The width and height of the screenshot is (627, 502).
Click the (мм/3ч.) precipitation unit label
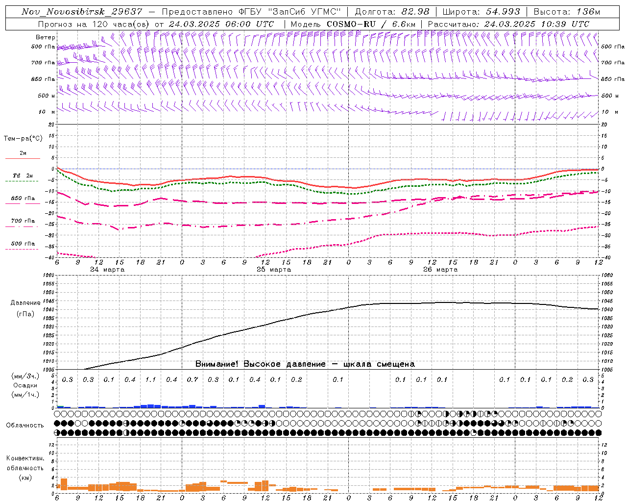click(x=25, y=376)
